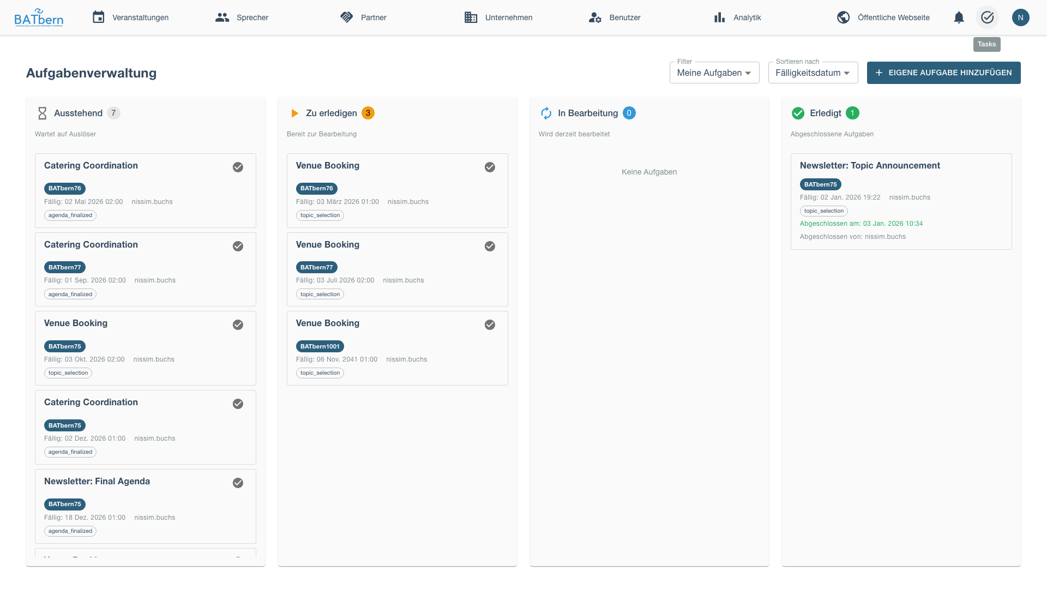Click the Unternehmen building icon
Screen dimensions: 1047x589
(471, 17)
